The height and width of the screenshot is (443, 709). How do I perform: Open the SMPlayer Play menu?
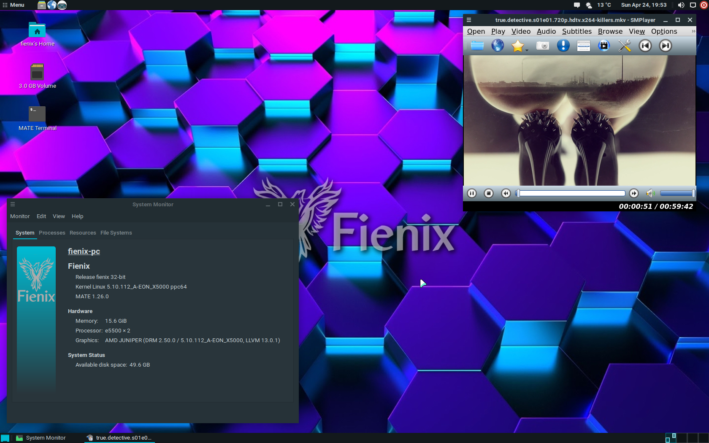point(498,31)
